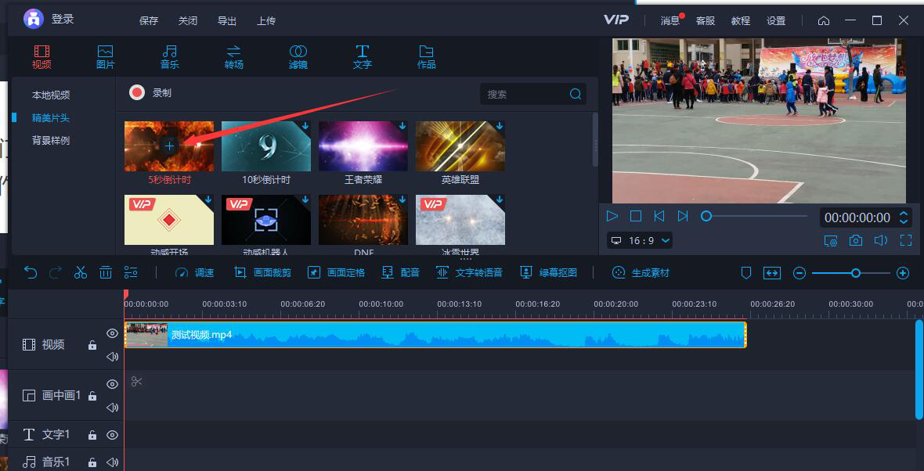Image resolution: width=924 pixels, height=471 pixels.
Task: Open 文字转语音 text to speech
Action: coord(469,272)
